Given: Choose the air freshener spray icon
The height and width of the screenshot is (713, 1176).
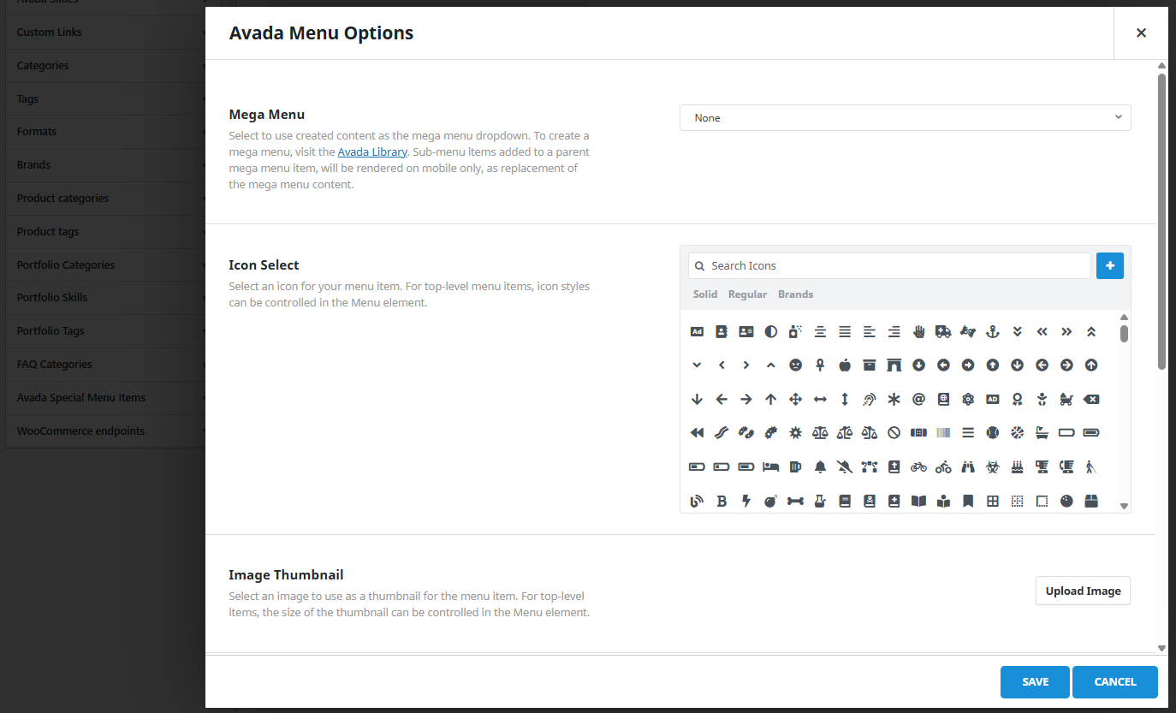Looking at the screenshot, I should (x=795, y=331).
